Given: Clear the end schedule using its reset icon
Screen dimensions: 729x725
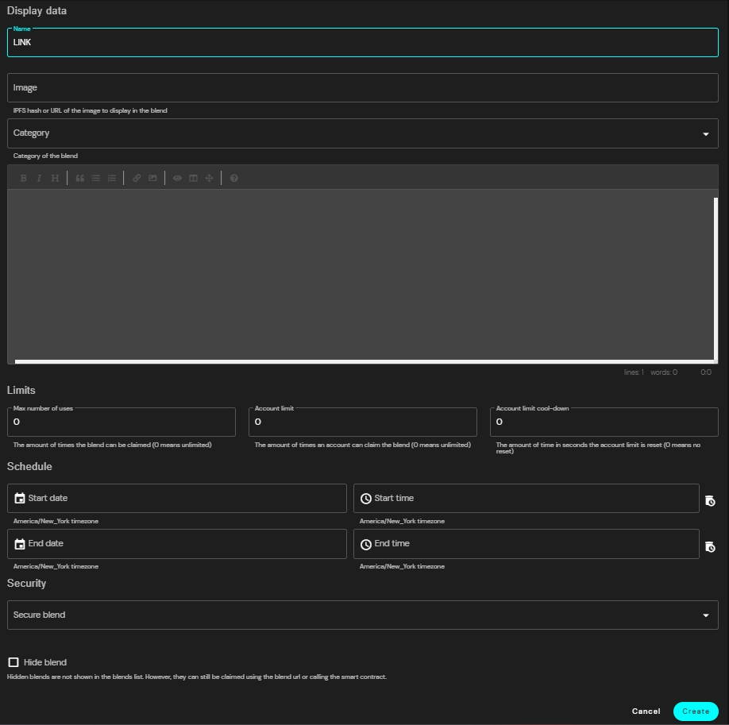Looking at the screenshot, I should click(x=710, y=547).
